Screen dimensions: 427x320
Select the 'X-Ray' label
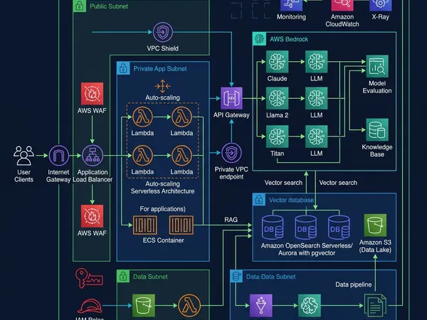point(381,17)
